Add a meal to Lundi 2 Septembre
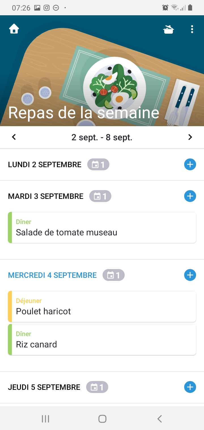Image resolution: width=204 pixels, height=430 pixels. (x=190, y=164)
